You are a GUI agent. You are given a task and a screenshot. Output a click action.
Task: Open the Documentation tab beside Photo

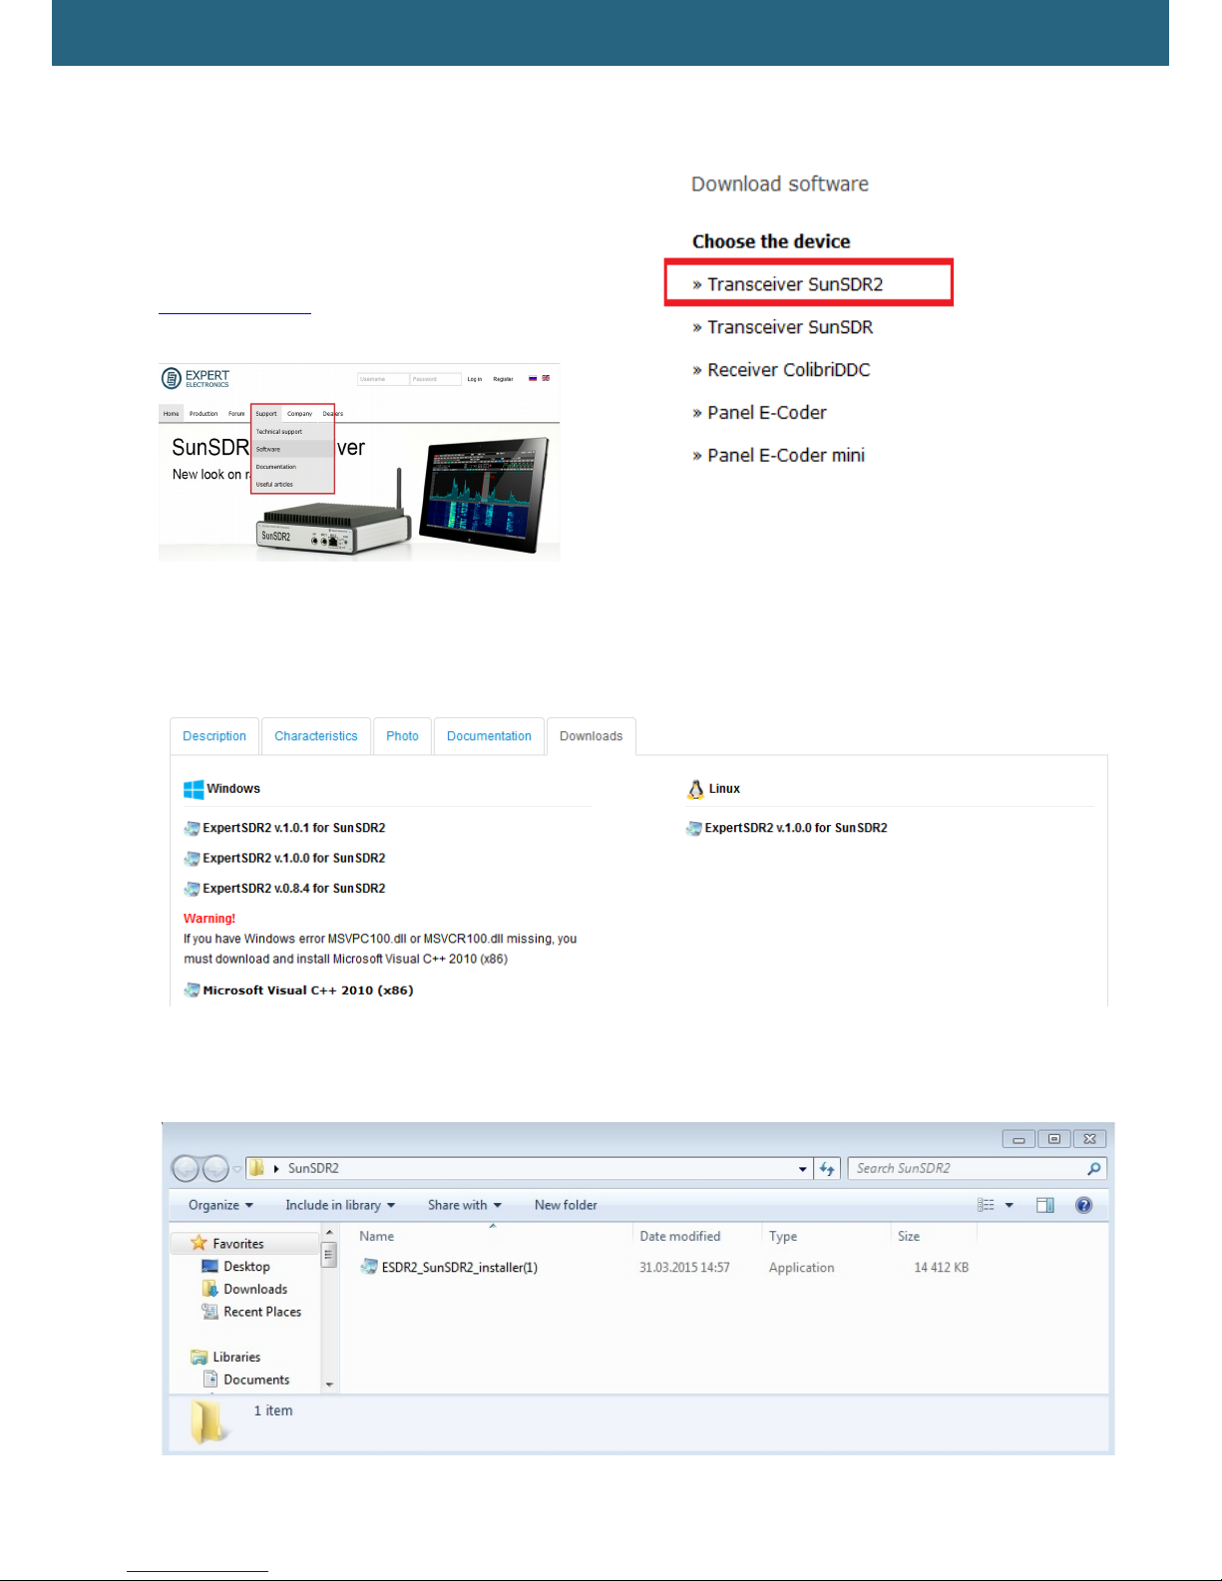click(x=489, y=736)
